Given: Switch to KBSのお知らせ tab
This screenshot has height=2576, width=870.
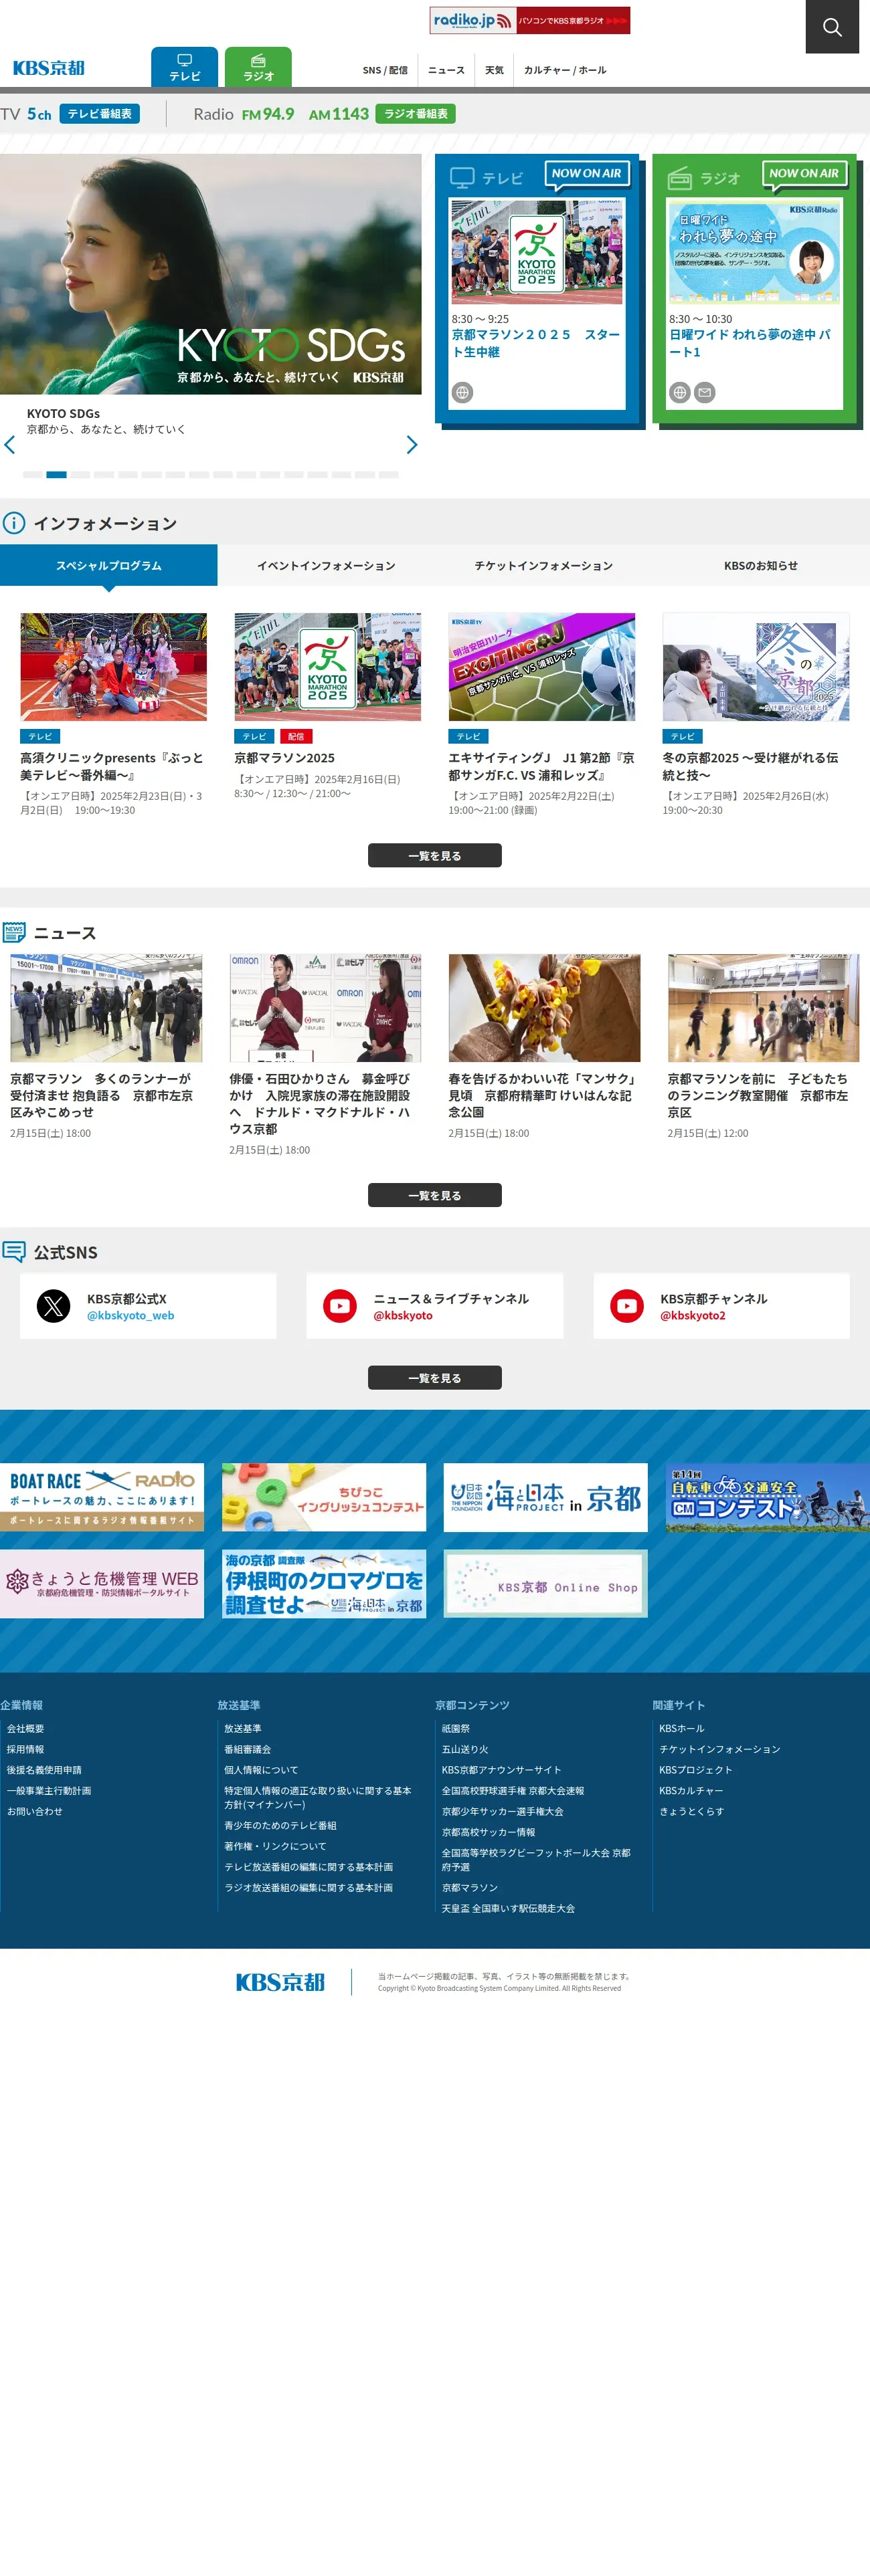Looking at the screenshot, I should (761, 565).
